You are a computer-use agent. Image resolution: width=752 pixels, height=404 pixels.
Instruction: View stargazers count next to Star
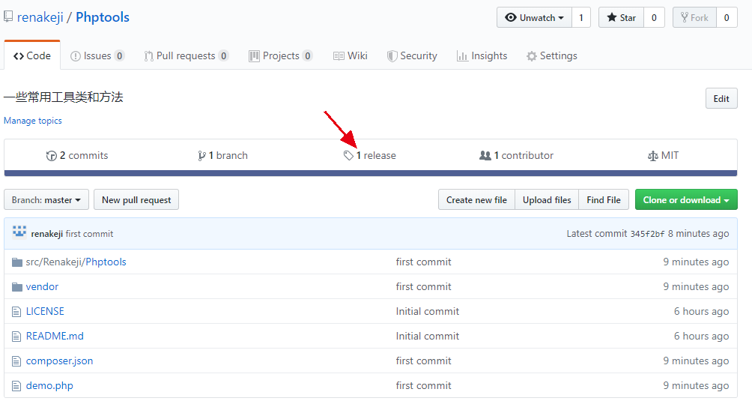(654, 18)
